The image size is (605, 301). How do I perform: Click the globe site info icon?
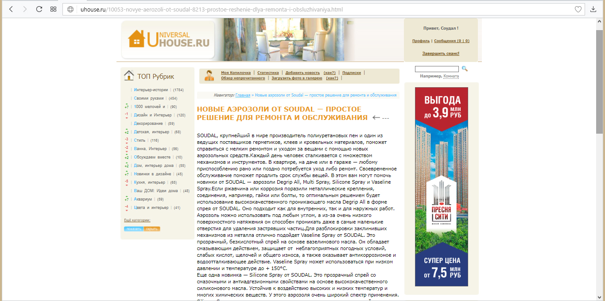[x=70, y=9]
